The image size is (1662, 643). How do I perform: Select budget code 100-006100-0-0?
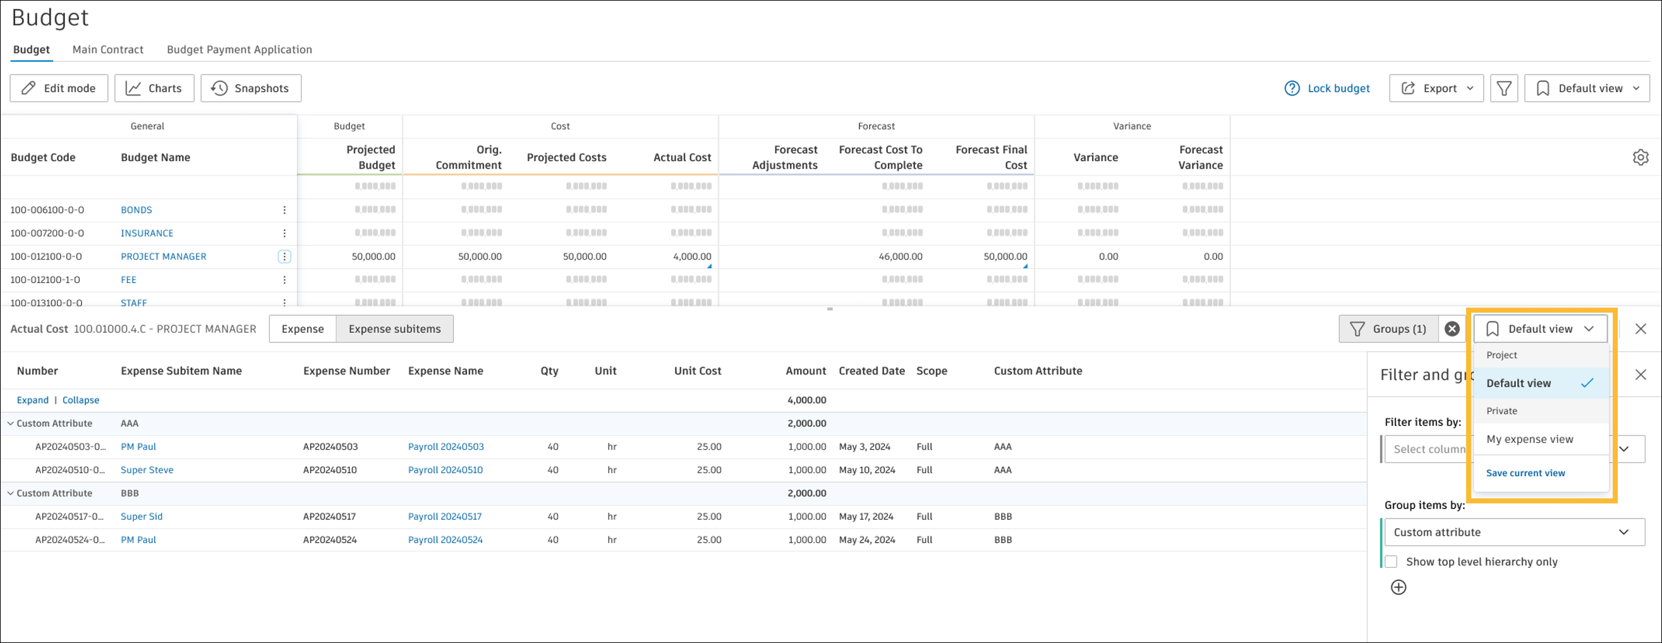47,210
